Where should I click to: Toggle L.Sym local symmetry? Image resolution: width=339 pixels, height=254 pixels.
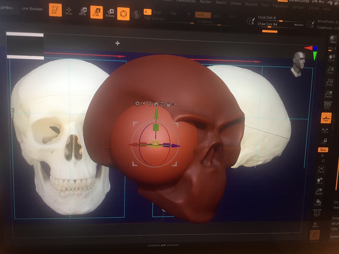pos(325,131)
